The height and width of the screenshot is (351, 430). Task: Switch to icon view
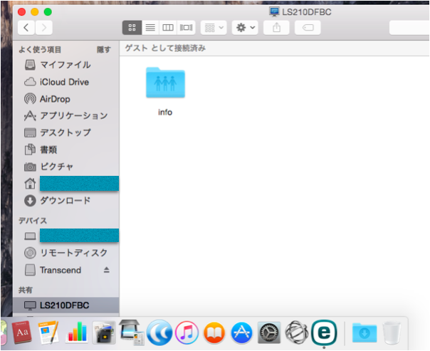132,28
